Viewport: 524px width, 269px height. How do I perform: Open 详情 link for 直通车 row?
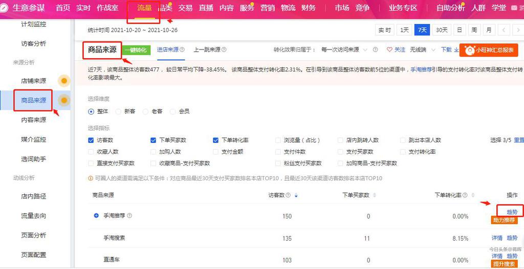497,256
